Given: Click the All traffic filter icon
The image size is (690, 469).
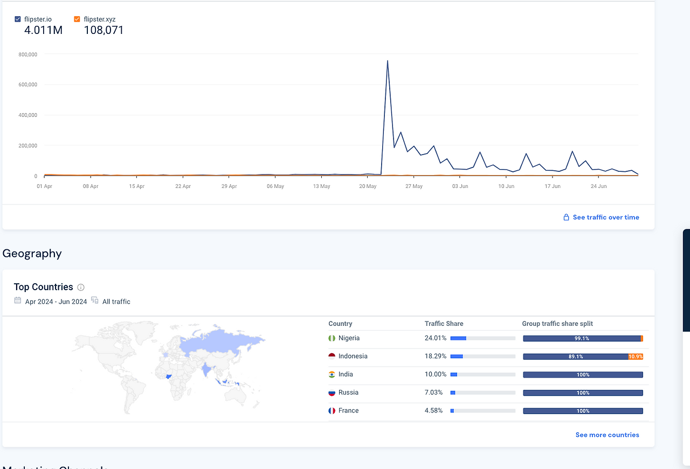Looking at the screenshot, I should pos(95,301).
